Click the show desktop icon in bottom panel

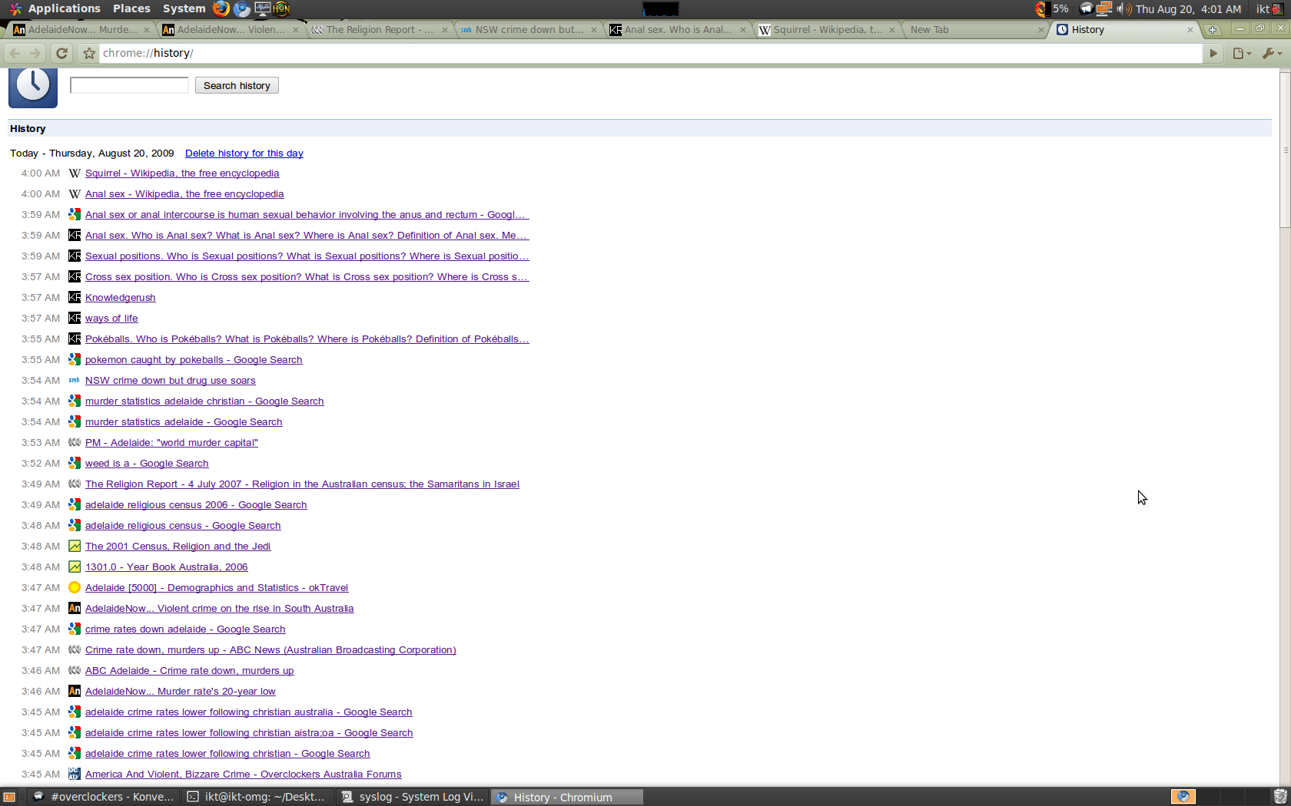9,797
